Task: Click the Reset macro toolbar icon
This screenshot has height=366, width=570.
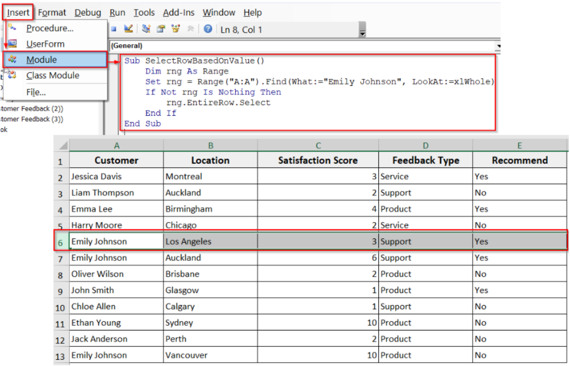Action: point(114,29)
